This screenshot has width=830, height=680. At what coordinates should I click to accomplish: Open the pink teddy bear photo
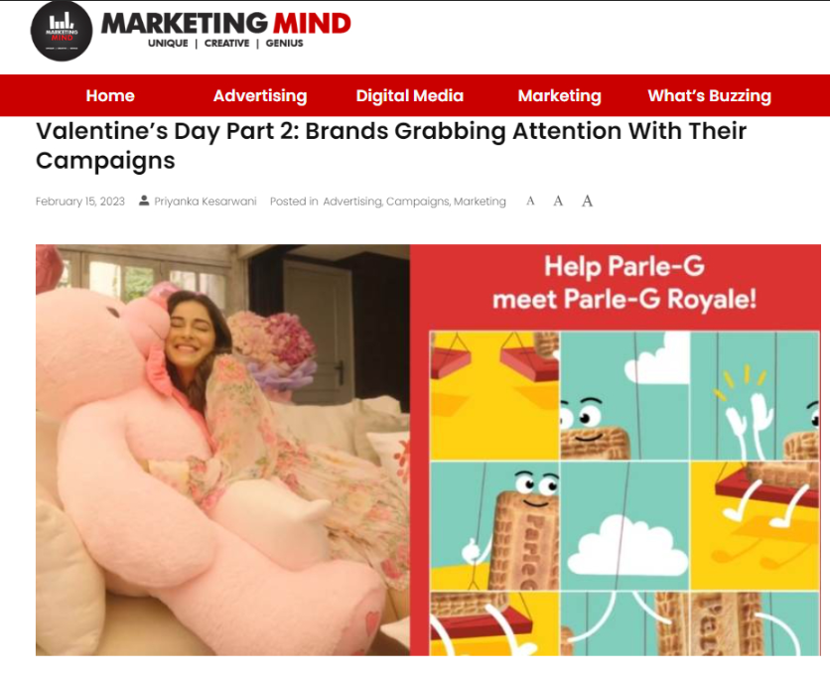click(222, 450)
